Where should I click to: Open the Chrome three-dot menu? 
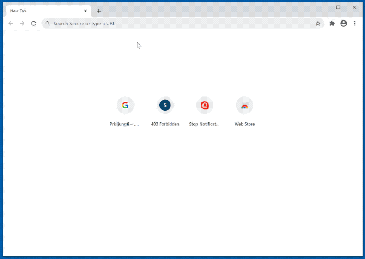pos(355,24)
